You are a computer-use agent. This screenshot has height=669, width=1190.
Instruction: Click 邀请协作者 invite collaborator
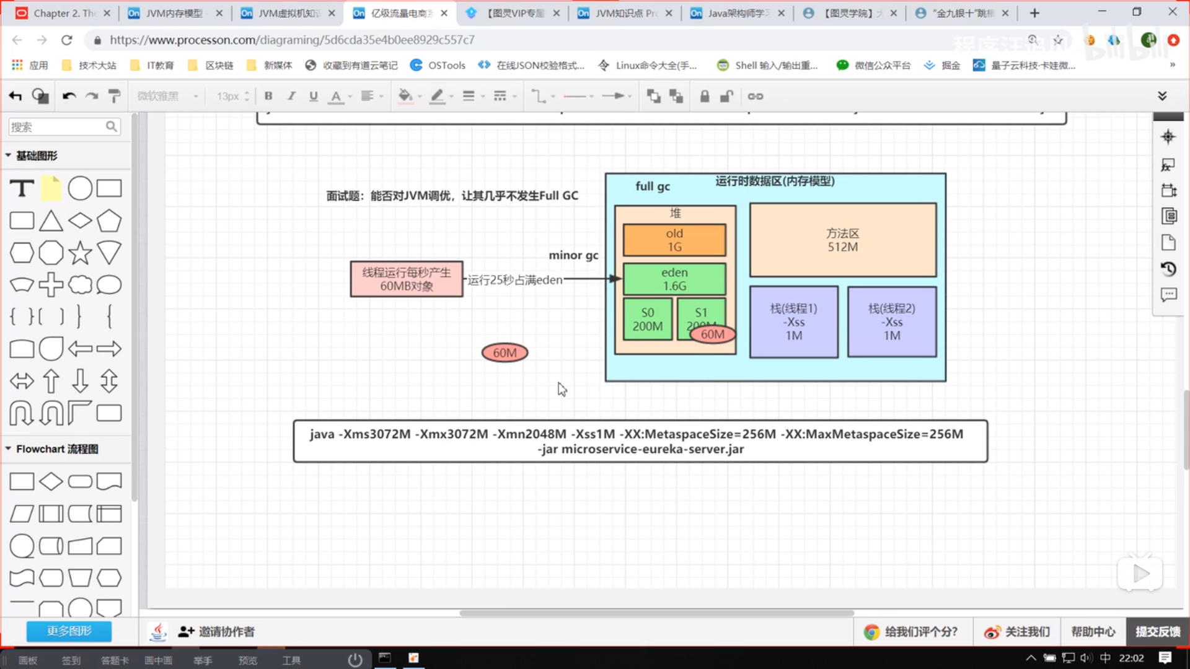click(x=216, y=631)
